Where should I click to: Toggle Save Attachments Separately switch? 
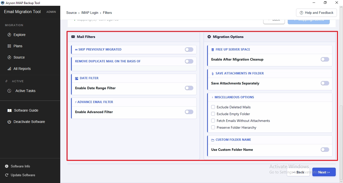pyautogui.click(x=325, y=83)
